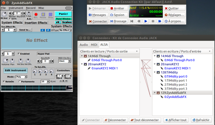Click the part Volume knob
The height and width of the screenshot is (125, 215).
tap(5, 60)
